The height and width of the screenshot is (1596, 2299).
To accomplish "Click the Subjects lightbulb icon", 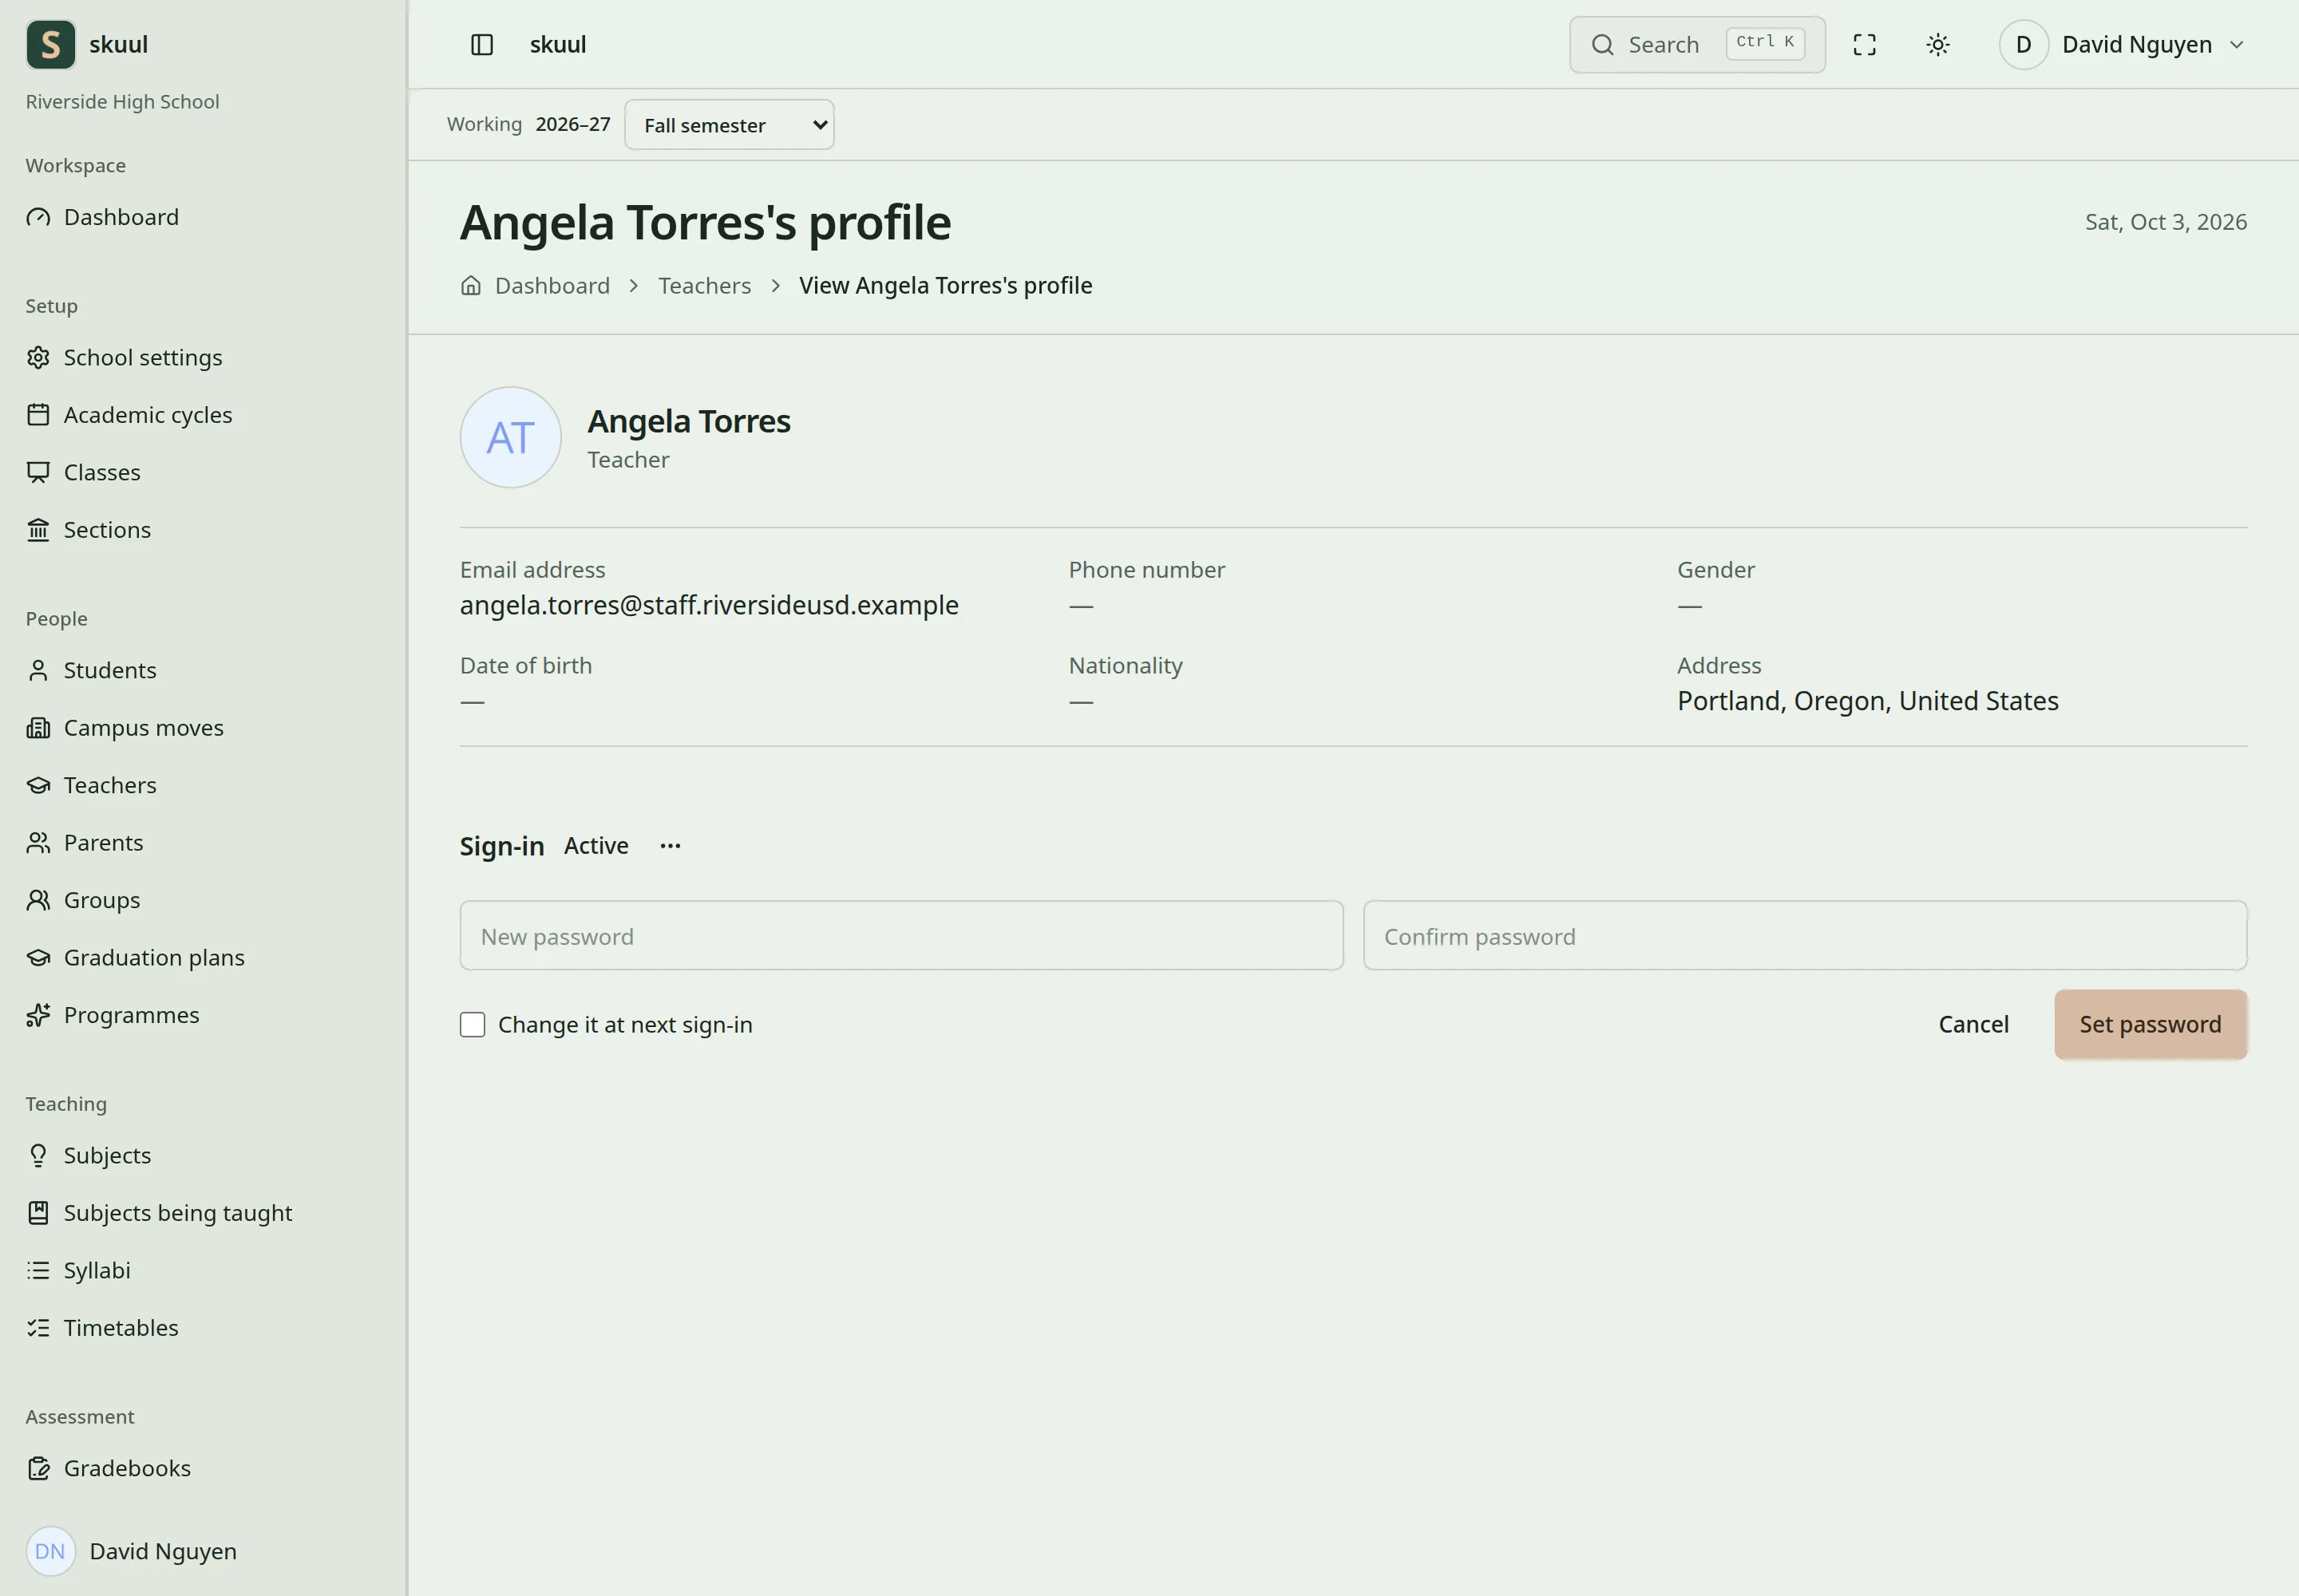I will tap(38, 1155).
